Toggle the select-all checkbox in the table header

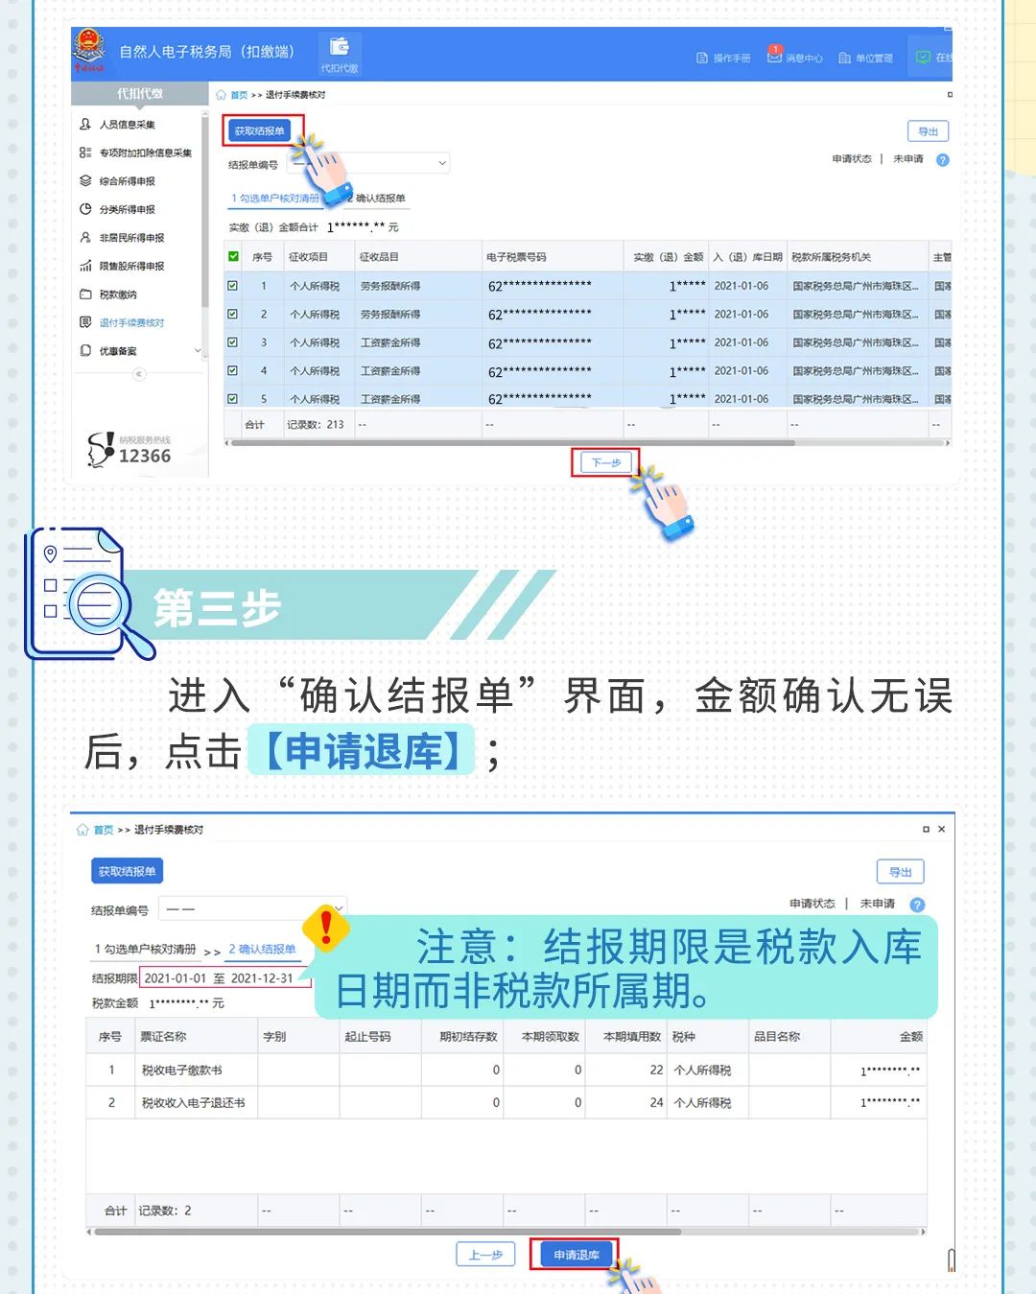click(x=233, y=256)
